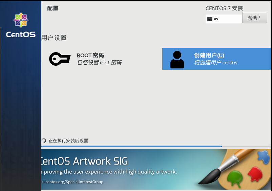Viewport: 272px width, 191px height.
Task: Click the spinning progress indicator icon
Action: (x=44, y=141)
